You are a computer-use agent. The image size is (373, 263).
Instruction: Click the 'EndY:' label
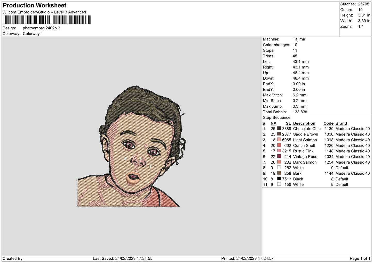pos(268,90)
